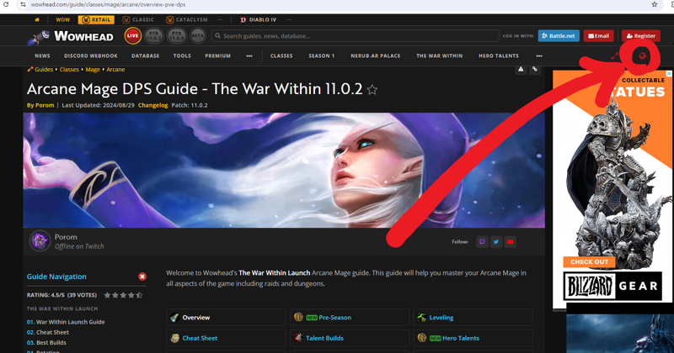Open the Cheat Sheet section button
This screenshot has width=674, height=353.
pos(226,338)
